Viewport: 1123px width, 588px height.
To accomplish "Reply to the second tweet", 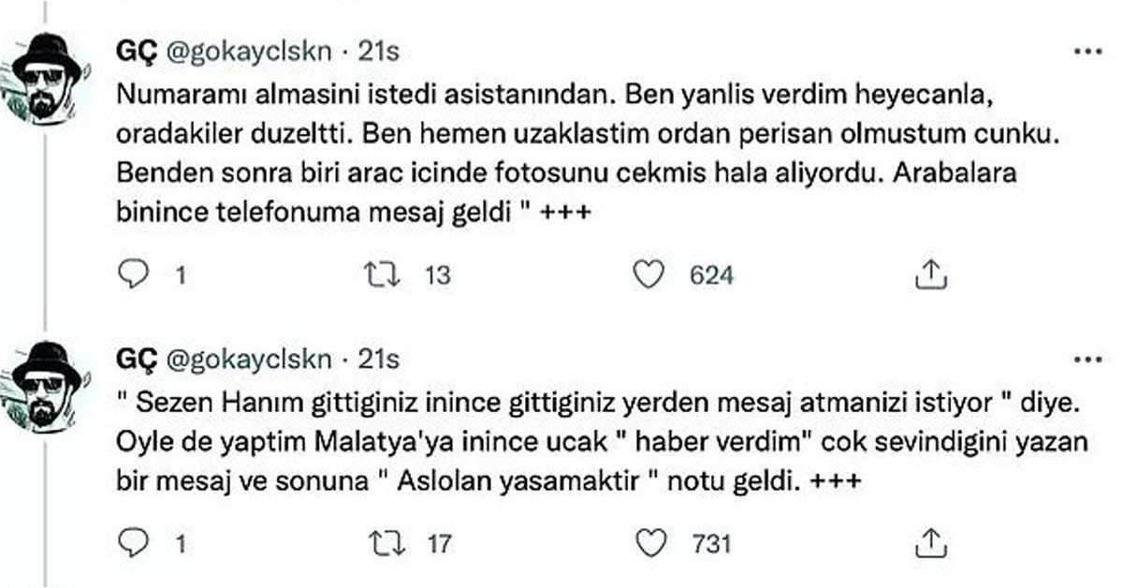I will coord(136,543).
